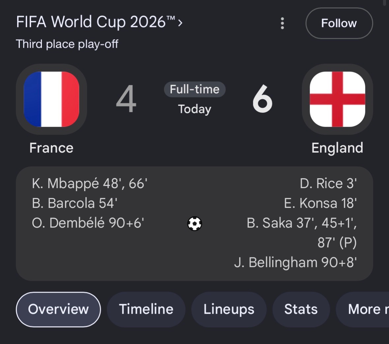389x344 pixels.
Task: Click the soccer ball goals icon
Action: 194,224
